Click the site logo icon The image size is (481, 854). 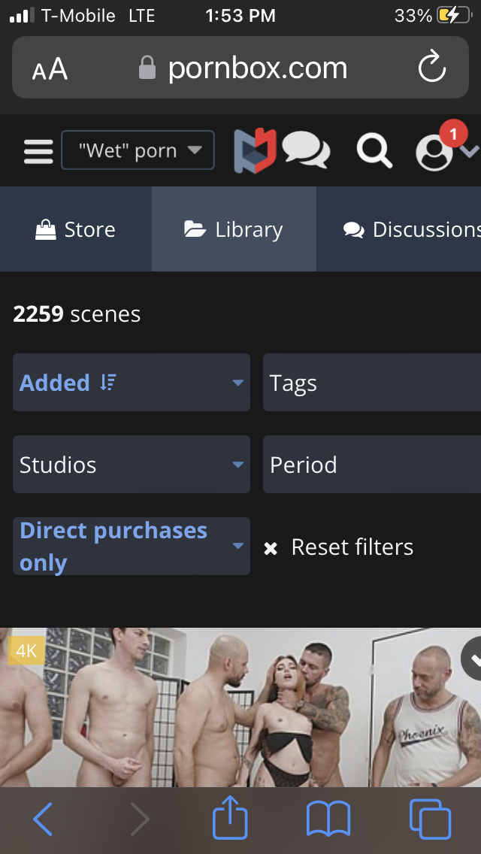pos(255,150)
